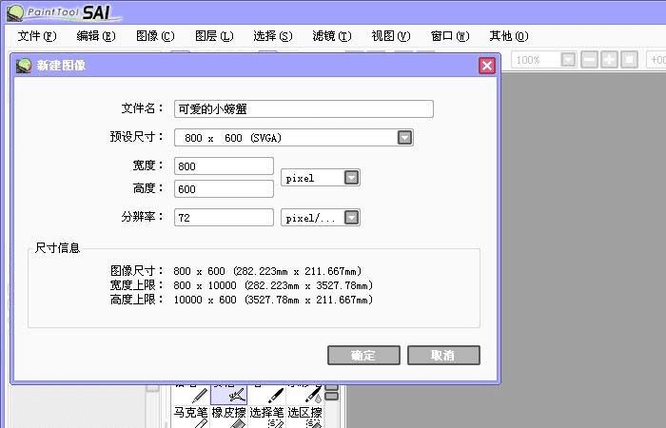Click the 图像尺寸 line reading 800 x 600
The height and width of the screenshot is (428, 666).
point(236,271)
